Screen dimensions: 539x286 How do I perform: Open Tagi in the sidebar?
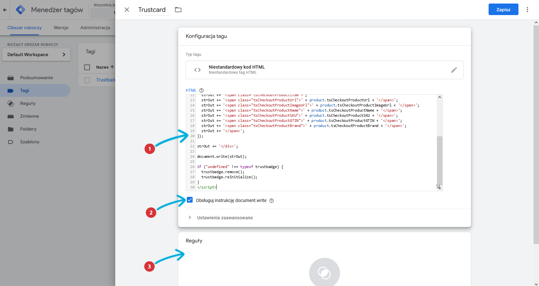point(35,90)
